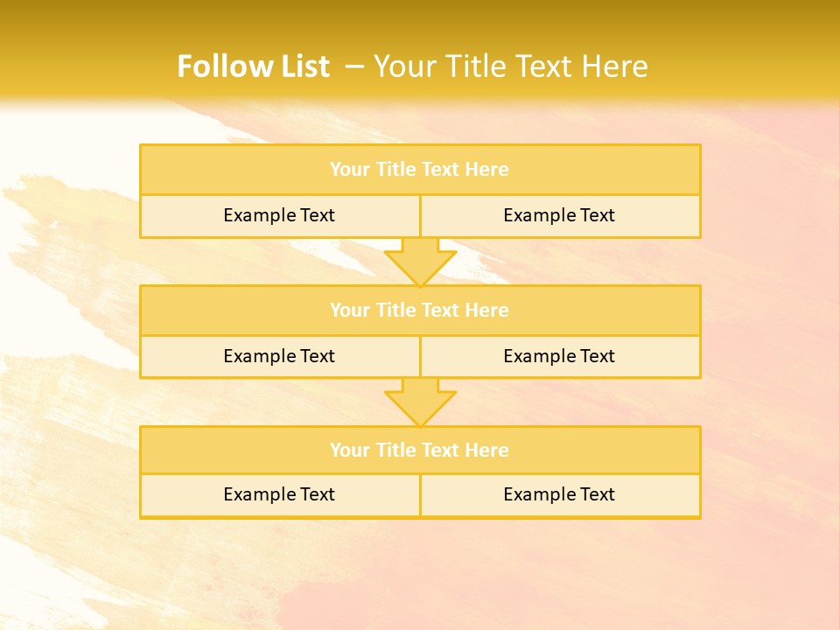Screen dimensions: 840x630
Task: Click the left "Example Text" cell in bottom block
Action: pos(279,495)
